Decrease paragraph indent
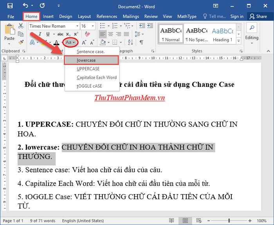This screenshot has height=225, width=274. (142, 26)
